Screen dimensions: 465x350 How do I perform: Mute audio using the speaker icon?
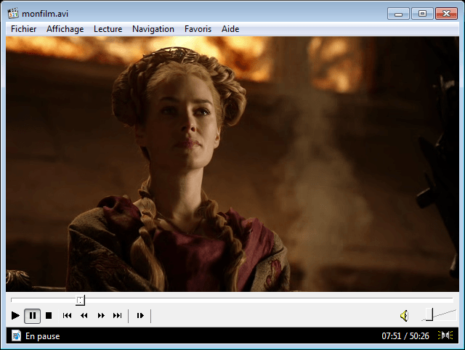coord(404,315)
